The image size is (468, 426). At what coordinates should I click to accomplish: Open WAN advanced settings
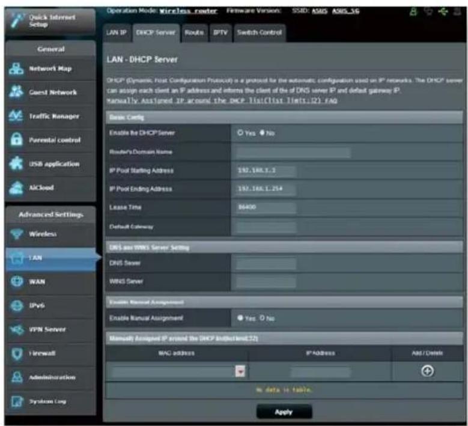(x=50, y=282)
